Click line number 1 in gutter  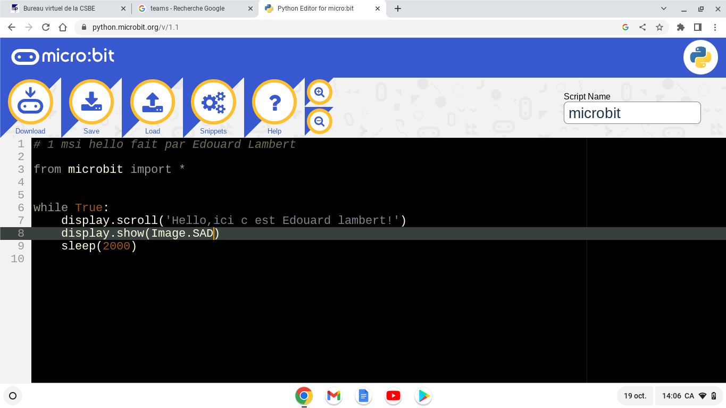(21, 144)
